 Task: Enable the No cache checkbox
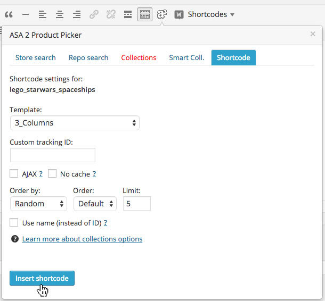pos(52,173)
